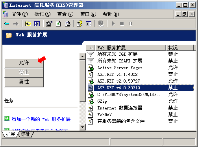
Task: Click the icon of ASP.NET v1.1.4322
Action: 91,74
